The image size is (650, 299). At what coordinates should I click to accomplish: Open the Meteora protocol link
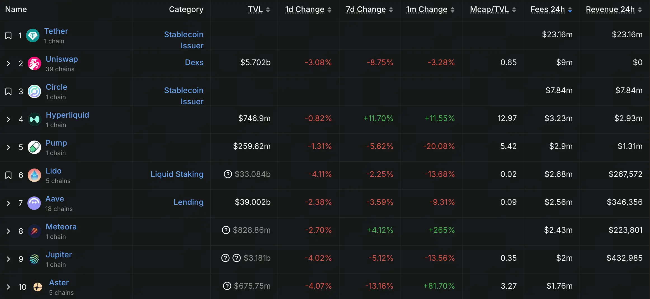point(61,227)
